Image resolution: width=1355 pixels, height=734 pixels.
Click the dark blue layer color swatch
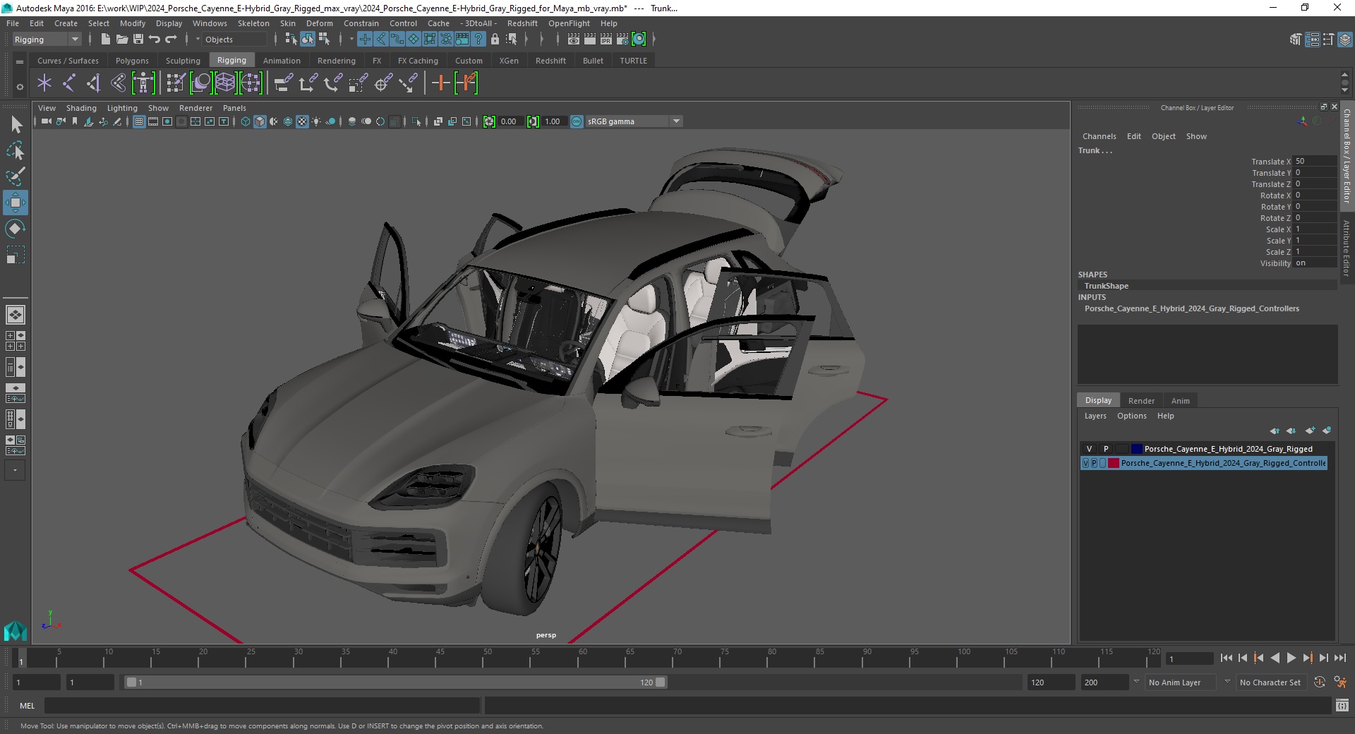click(1136, 449)
